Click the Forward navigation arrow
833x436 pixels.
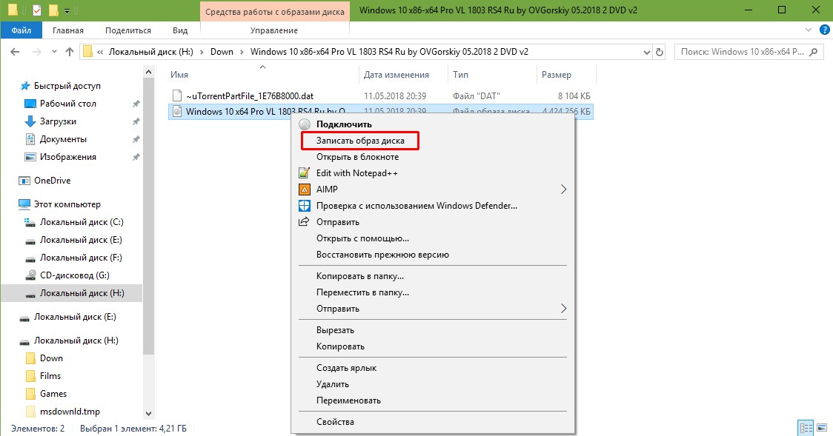point(36,52)
